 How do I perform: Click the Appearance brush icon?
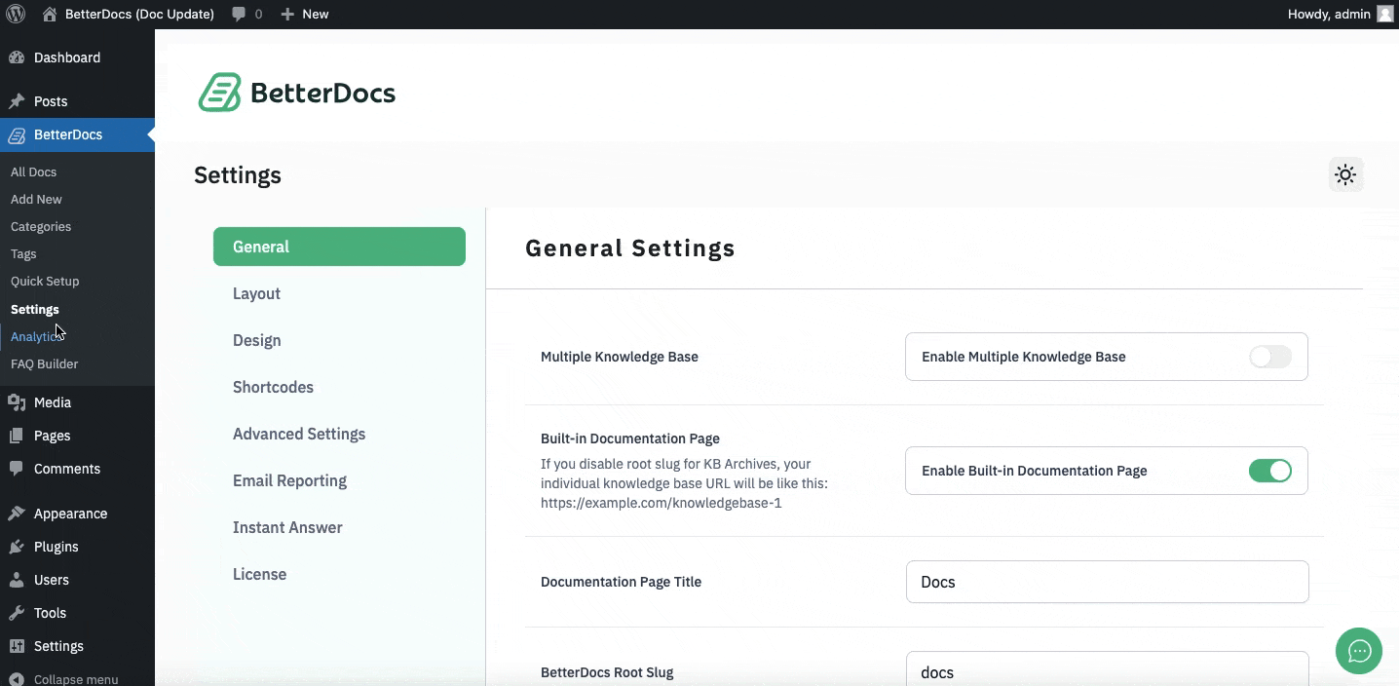coord(16,514)
